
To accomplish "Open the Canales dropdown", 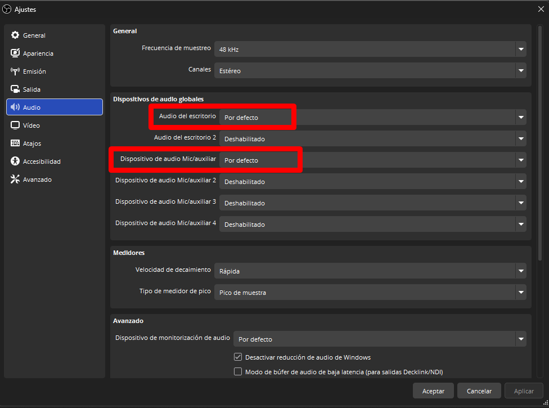I will click(x=521, y=70).
